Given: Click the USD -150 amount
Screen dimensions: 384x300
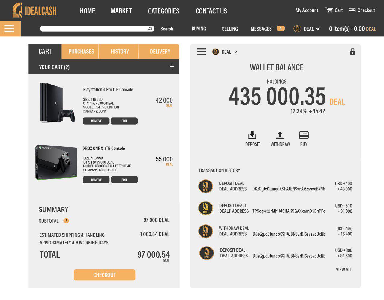Looking at the screenshot, I should click(344, 229).
